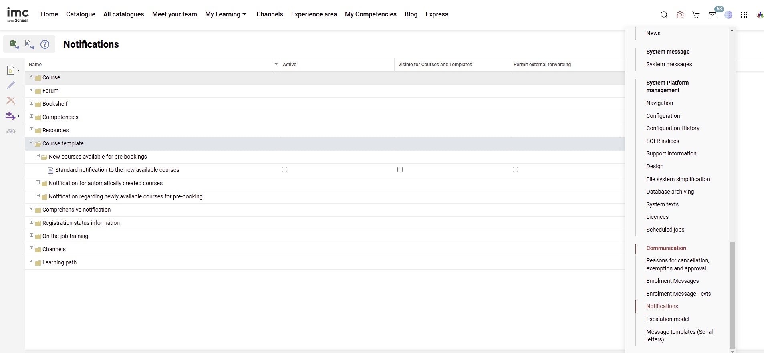Viewport: 764px width, 353px height.
Task: Click the pencil edit icon
Action: [x=11, y=85]
